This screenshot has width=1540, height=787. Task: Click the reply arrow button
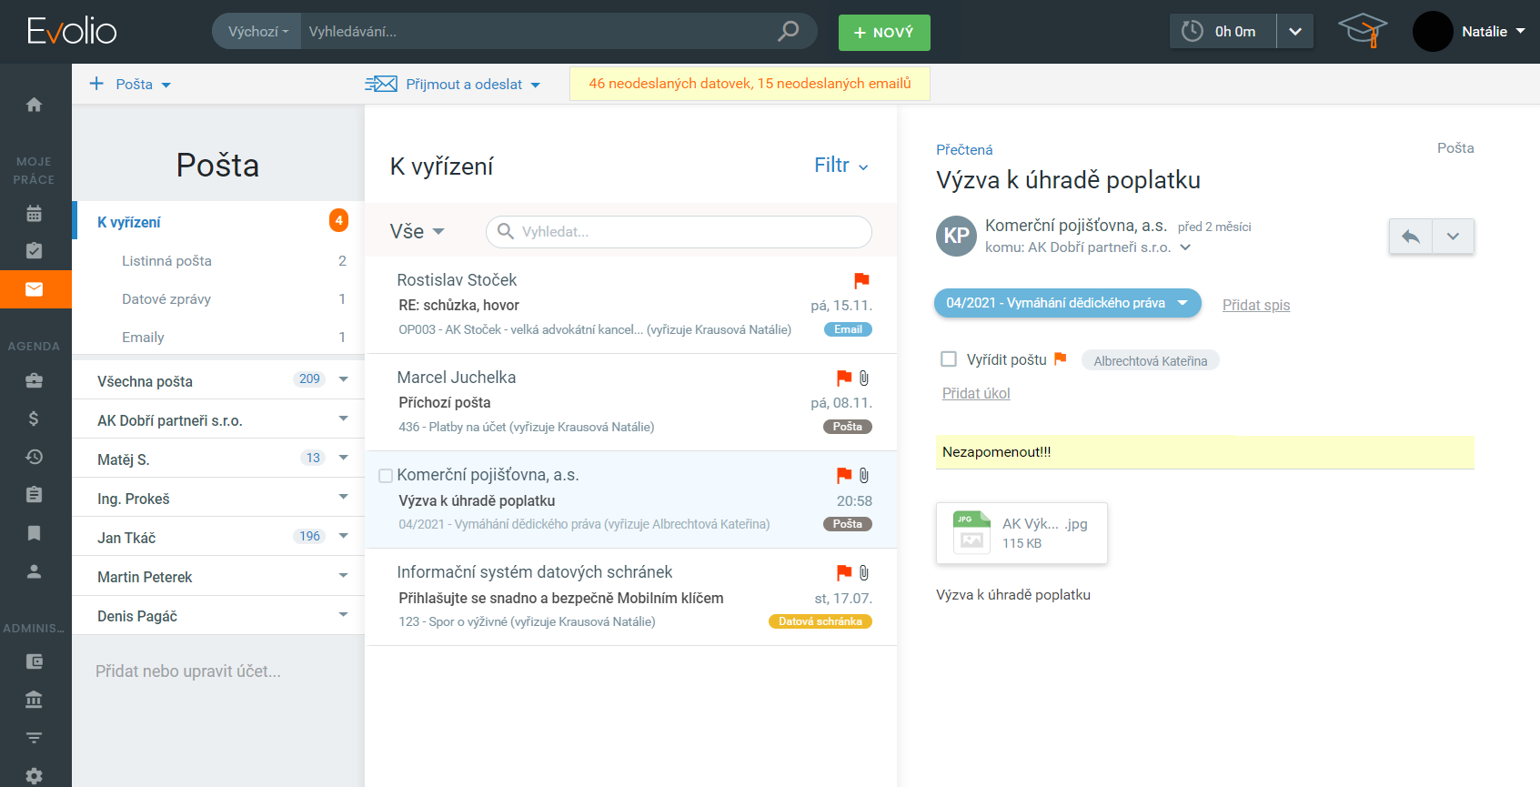click(1410, 237)
